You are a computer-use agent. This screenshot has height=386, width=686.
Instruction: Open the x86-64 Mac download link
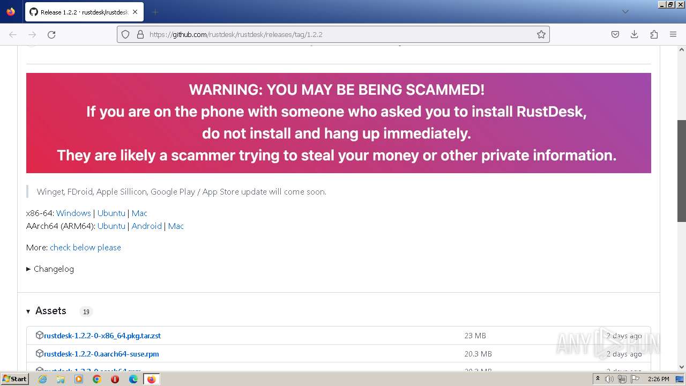tap(139, 213)
